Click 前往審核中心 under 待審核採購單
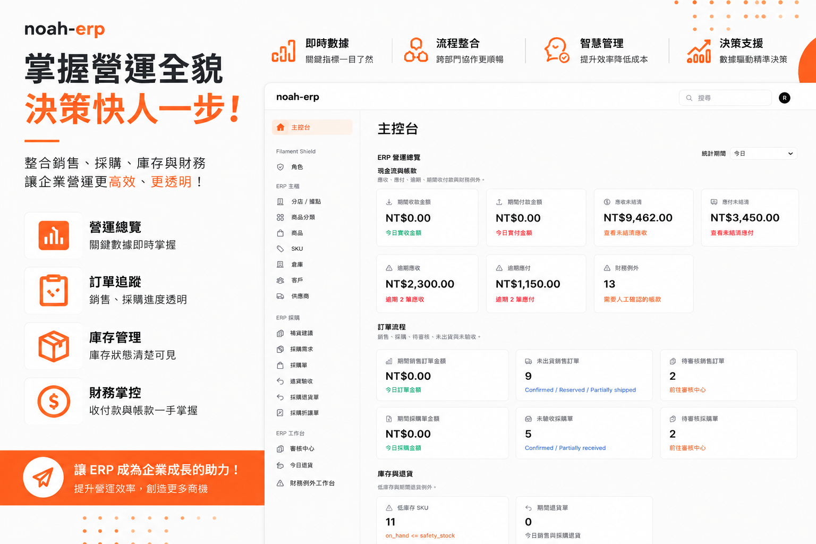Viewport: 816px width, 544px height. pyautogui.click(x=687, y=448)
